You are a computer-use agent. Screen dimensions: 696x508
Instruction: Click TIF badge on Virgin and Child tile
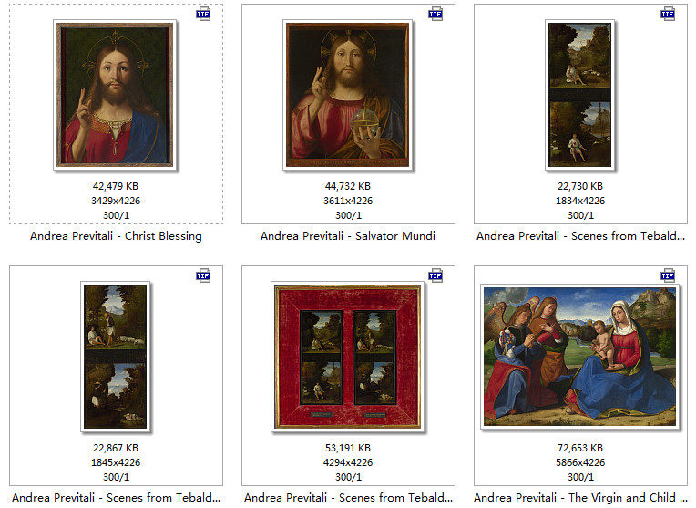[668, 275]
